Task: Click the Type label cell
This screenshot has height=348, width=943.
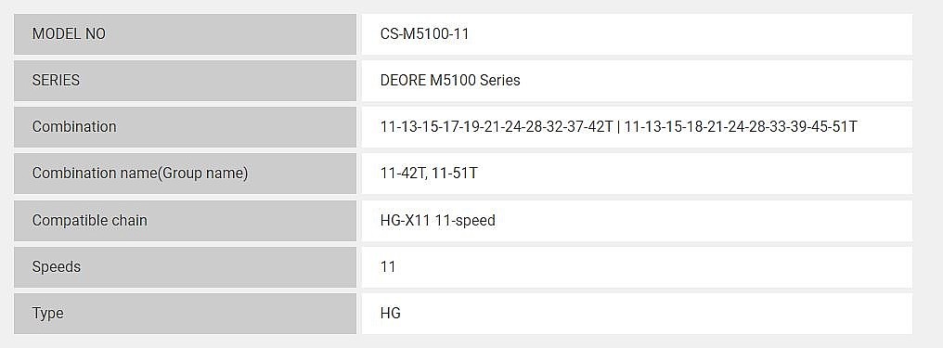Action: click(186, 313)
